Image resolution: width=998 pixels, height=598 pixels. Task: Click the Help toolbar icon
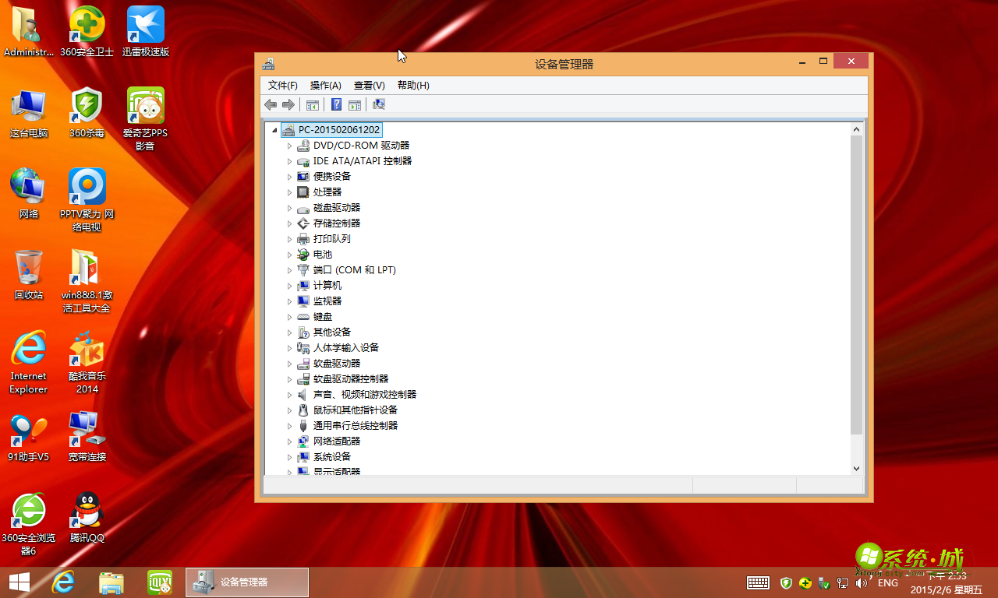(x=335, y=104)
